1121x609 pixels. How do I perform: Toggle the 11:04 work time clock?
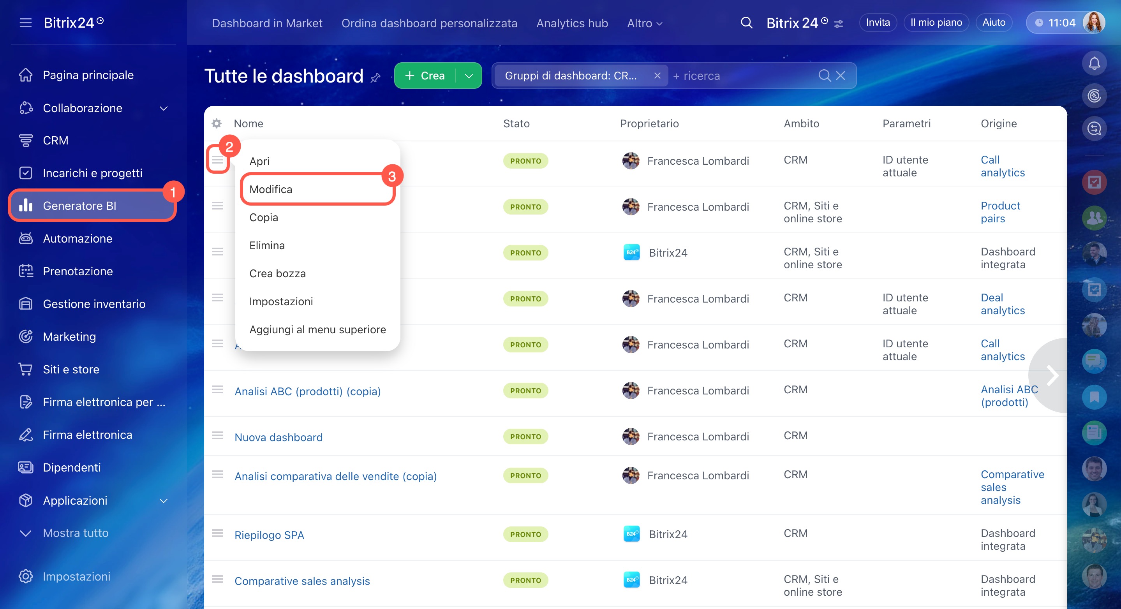tap(1055, 23)
